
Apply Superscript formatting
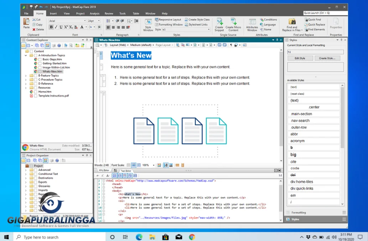[66, 27]
